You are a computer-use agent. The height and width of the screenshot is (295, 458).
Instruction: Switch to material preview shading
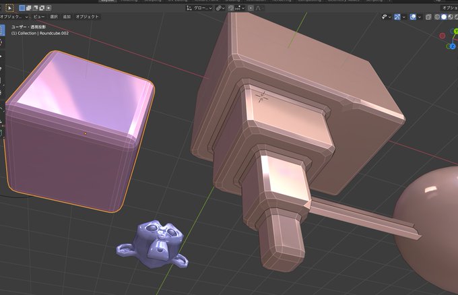point(451,17)
